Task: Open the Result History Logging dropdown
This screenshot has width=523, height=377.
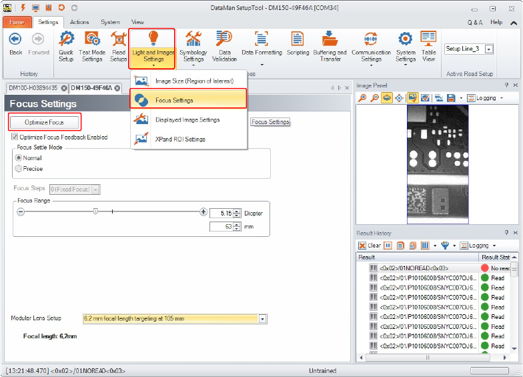Action: (x=494, y=246)
